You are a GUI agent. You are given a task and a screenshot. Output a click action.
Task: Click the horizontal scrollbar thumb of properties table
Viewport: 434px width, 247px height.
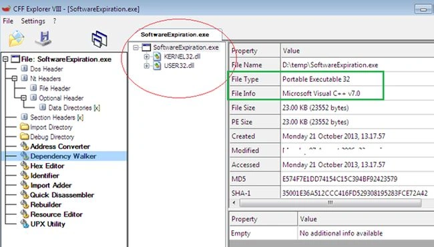(330, 203)
